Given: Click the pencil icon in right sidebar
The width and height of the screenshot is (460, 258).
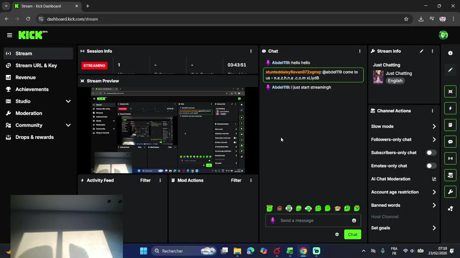Looking at the screenshot, I should click(450, 70).
